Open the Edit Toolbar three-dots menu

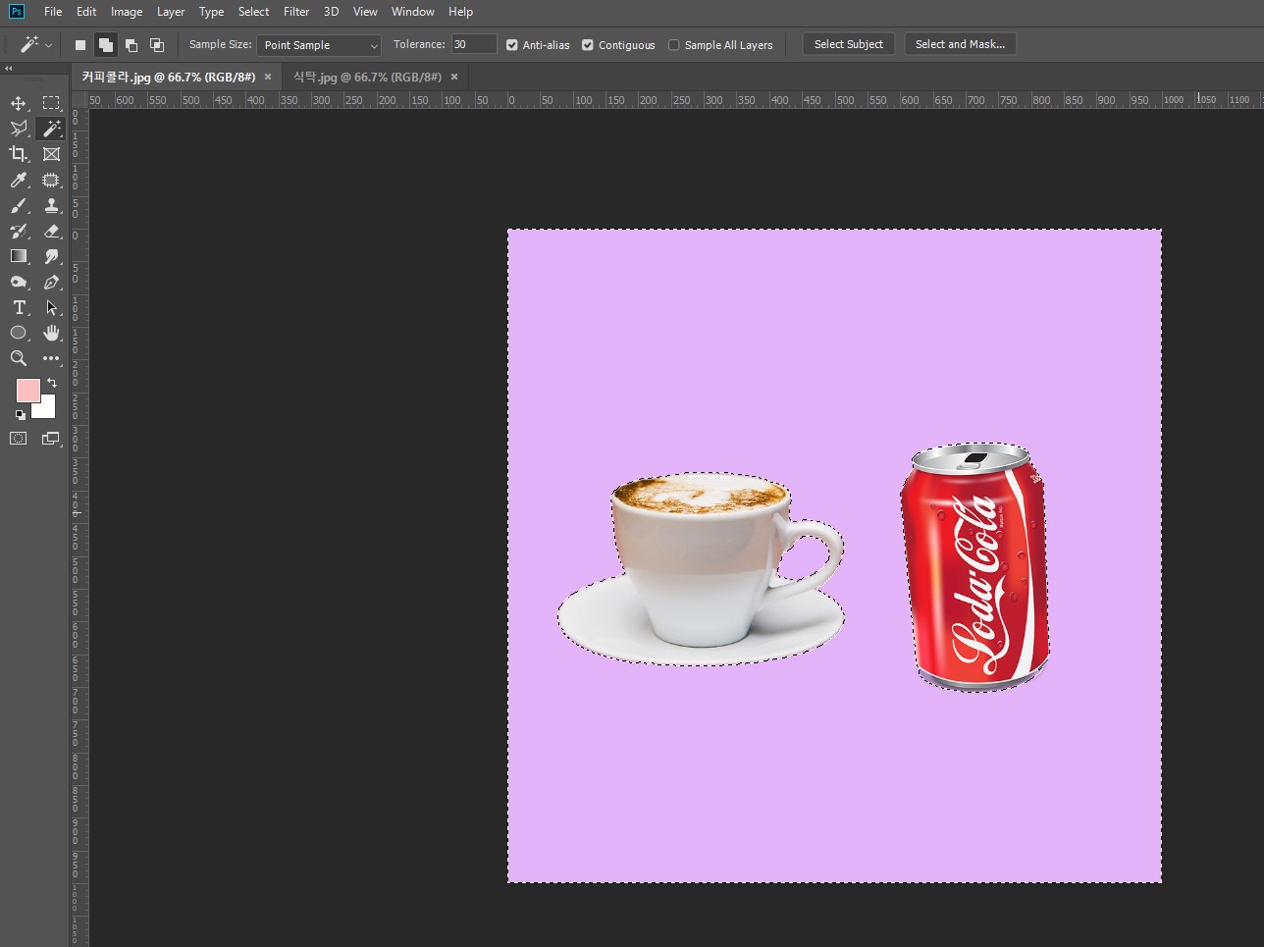click(51, 358)
